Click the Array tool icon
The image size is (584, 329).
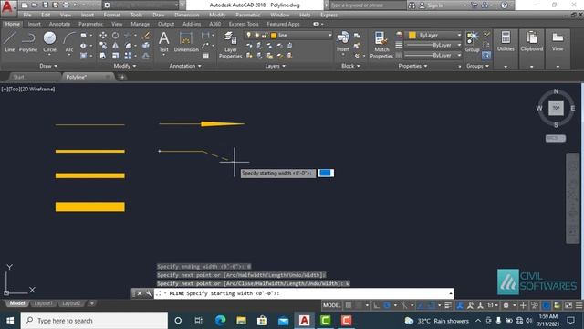click(128, 56)
